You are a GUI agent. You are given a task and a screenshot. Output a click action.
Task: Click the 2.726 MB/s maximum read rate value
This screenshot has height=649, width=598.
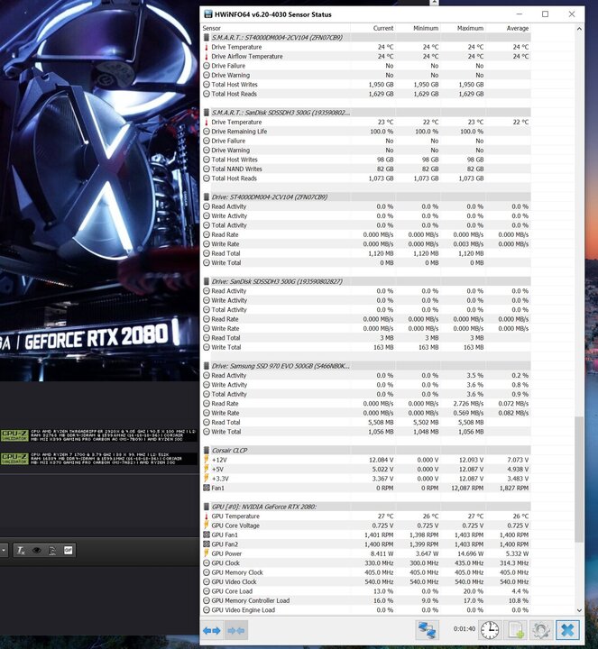468,404
